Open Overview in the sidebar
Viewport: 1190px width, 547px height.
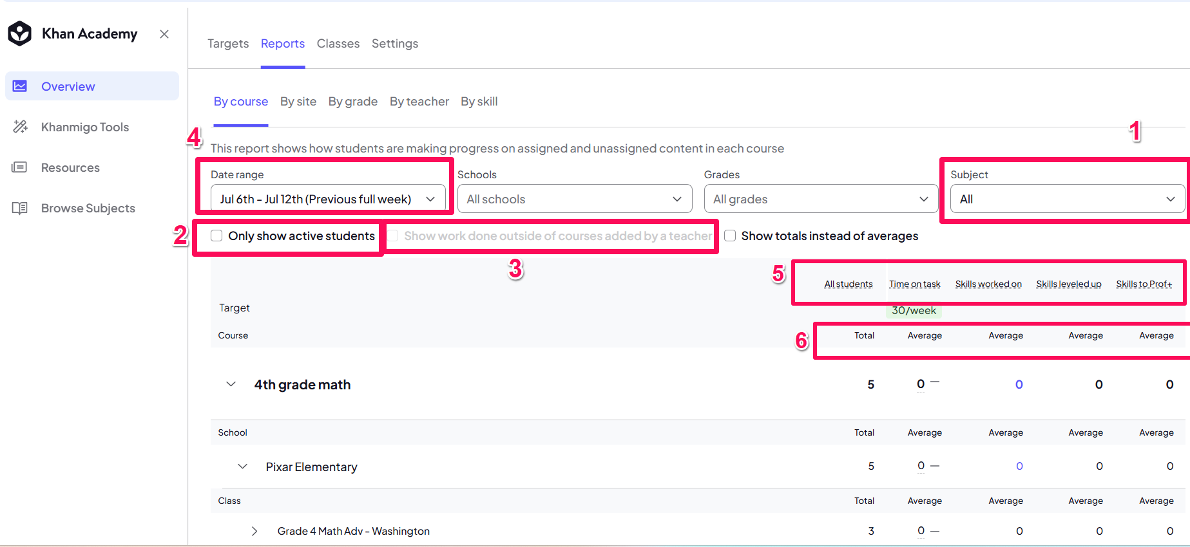click(92, 86)
